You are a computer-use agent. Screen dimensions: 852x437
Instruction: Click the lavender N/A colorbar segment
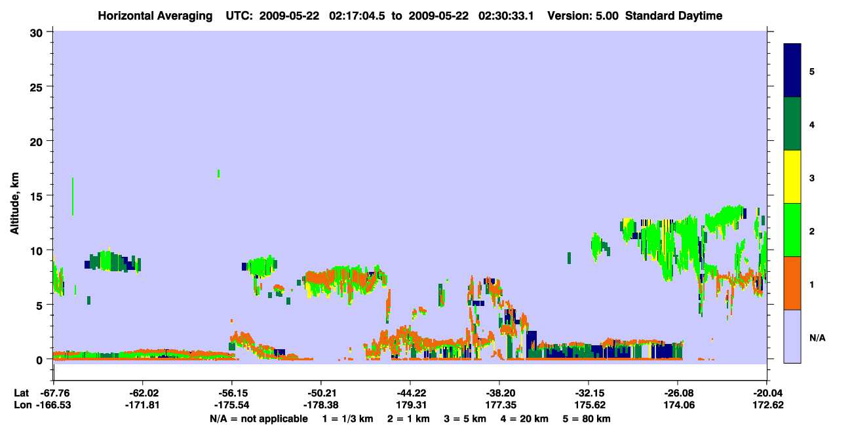(792, 336)
